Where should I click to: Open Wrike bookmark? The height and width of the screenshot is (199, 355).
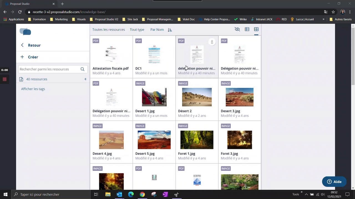(240, 19)
